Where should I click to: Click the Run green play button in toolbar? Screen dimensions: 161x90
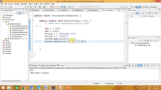pyautogui.click(x=40, y=7)
